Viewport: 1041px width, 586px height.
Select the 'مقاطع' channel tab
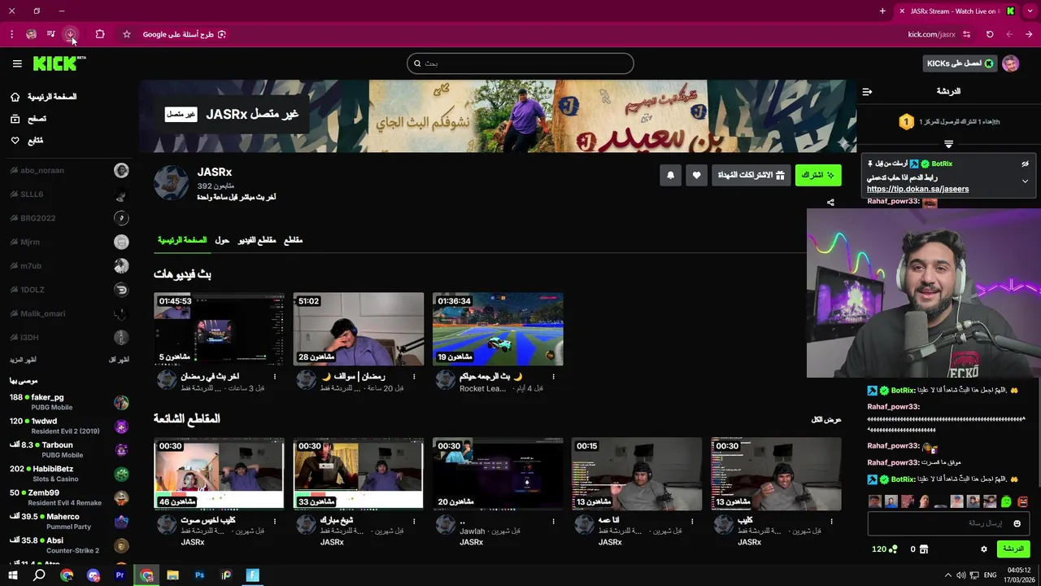293,240
